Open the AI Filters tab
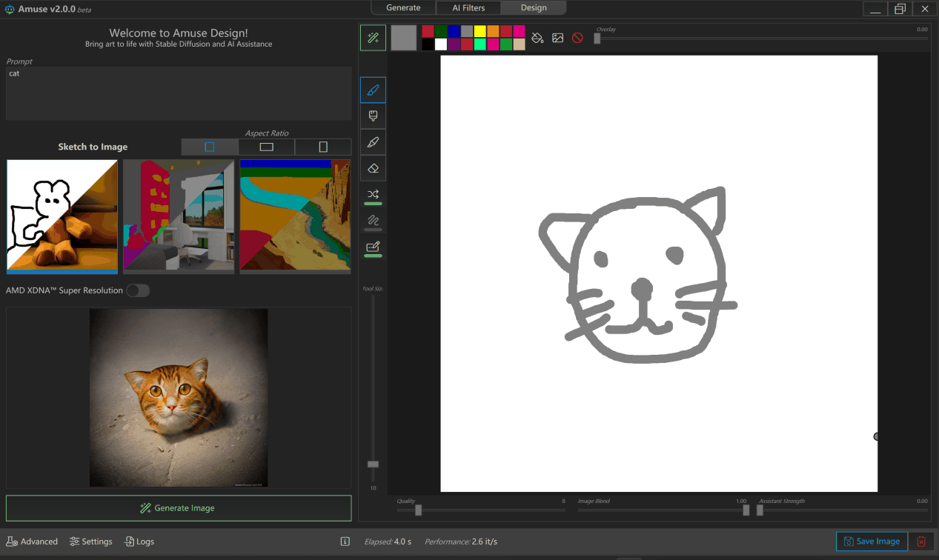939x560 pixels. coord(468,7)
